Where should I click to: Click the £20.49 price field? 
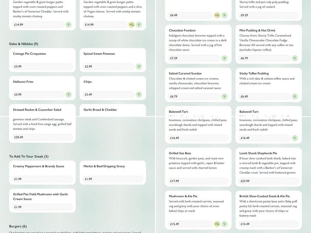pos(42,137)
